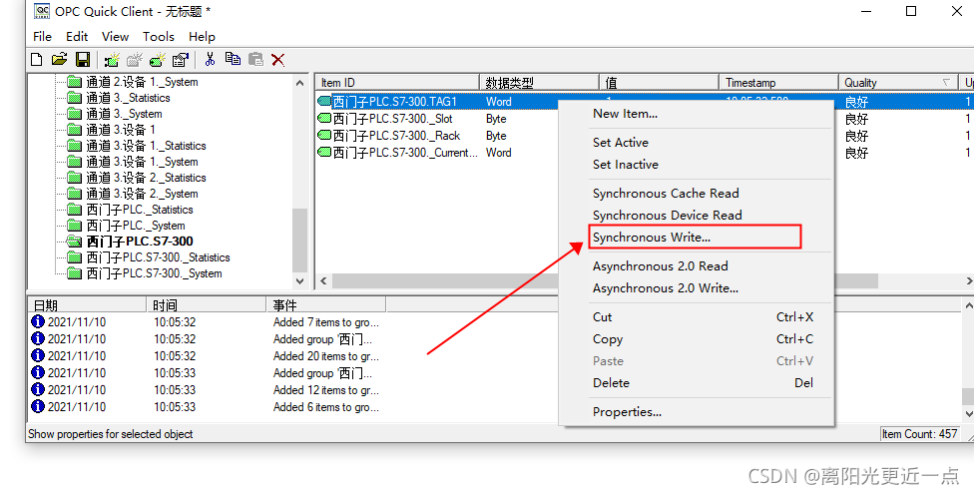Select tree item 西门子PLC.S7-300._System
Viewport: 974px width, 494px height.
click(154, 273)
